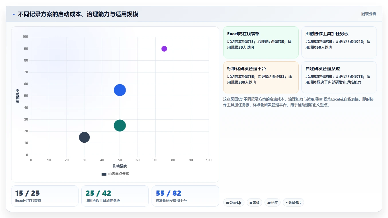
Task: Open the 即时协作工具加任务板 info card
Action: [339, 42]
